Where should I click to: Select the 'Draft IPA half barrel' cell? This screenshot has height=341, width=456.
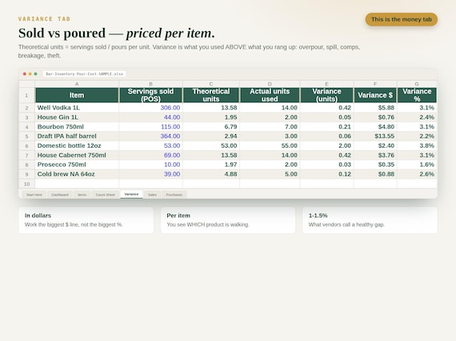(77, 136)
